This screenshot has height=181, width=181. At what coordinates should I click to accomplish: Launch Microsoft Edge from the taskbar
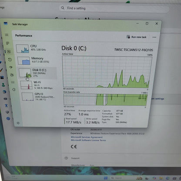[x=168, y=178]
